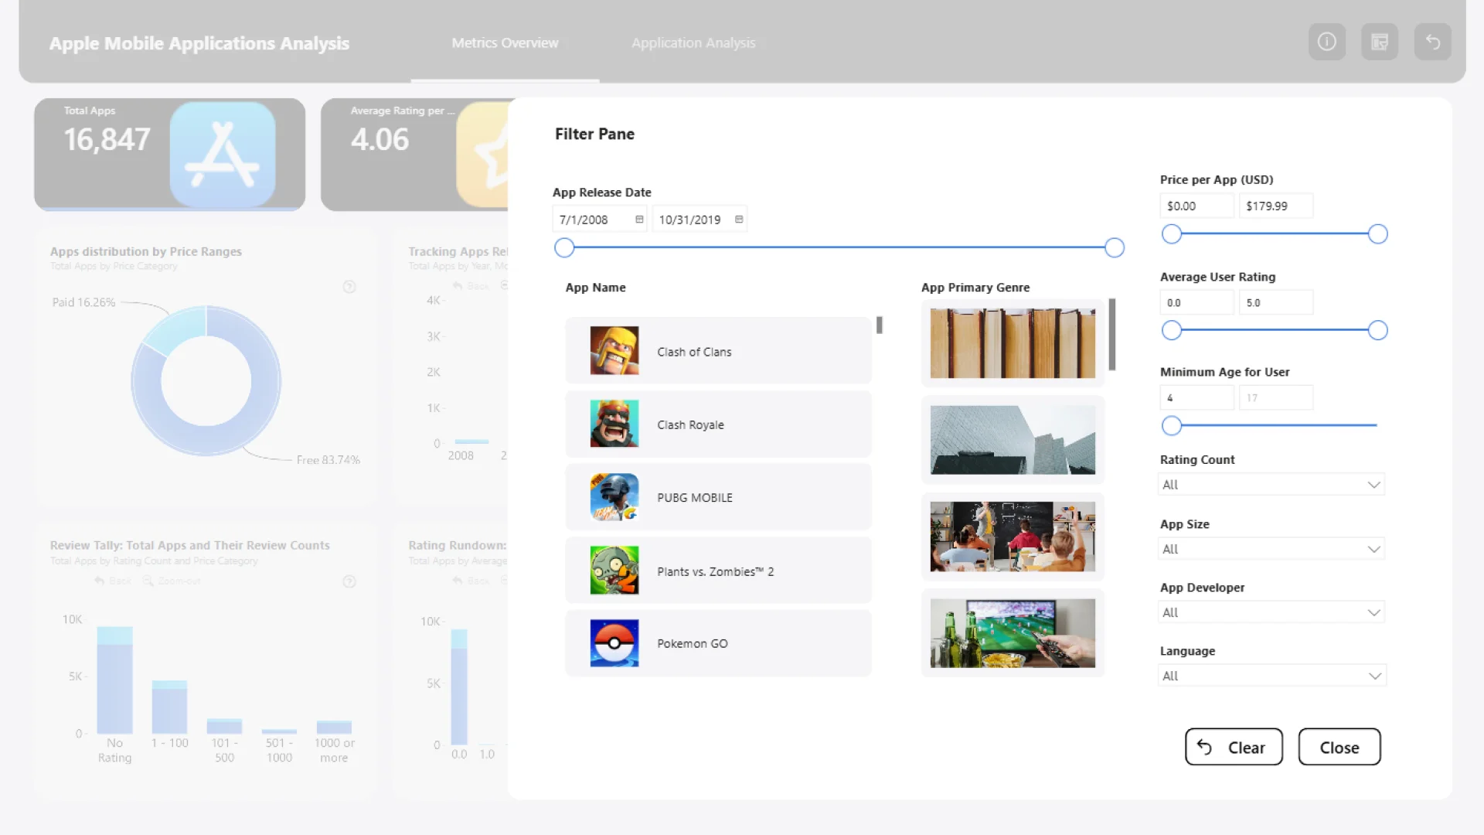Click the info icon in header
This screenshot has width=1484, height=835.
point(1326,42)
